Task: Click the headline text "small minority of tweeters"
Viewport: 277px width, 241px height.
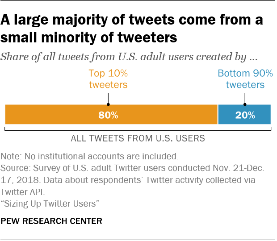Action: 88,37
